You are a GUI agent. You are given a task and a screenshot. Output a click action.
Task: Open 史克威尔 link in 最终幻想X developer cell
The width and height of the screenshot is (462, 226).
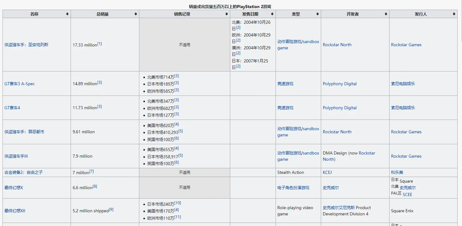(x=331, y=188)
